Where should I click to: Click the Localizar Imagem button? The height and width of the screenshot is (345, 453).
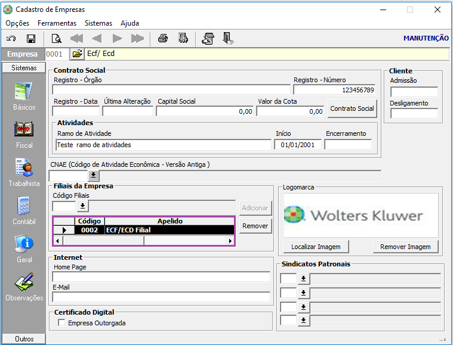tap(316, 247)
